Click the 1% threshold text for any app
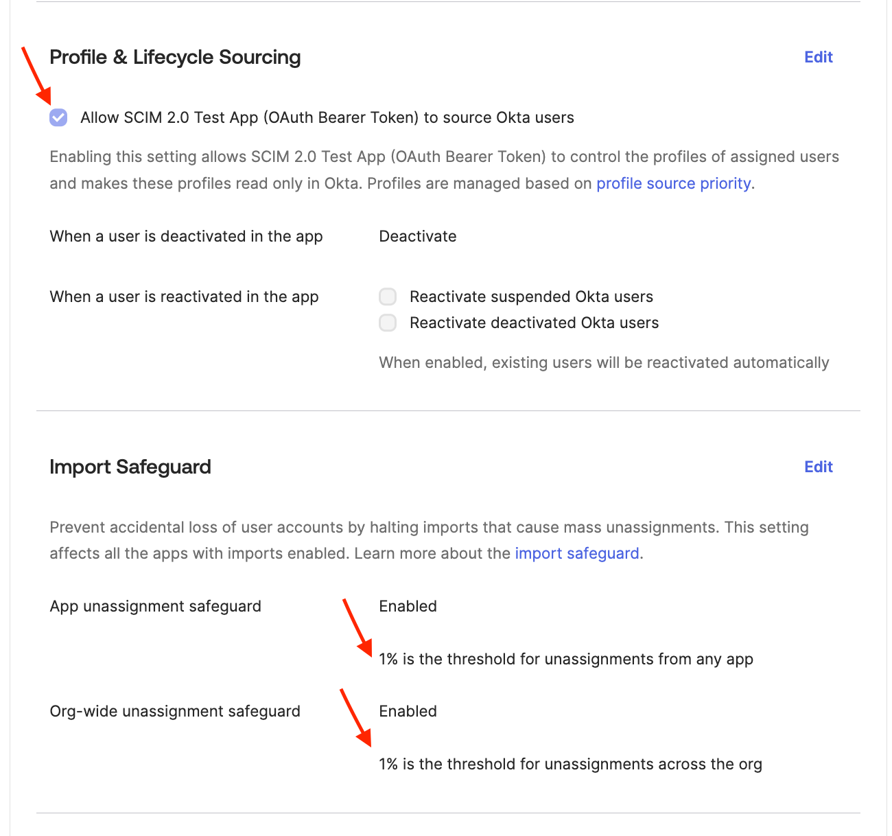892x836 pixels. (566, 659)
